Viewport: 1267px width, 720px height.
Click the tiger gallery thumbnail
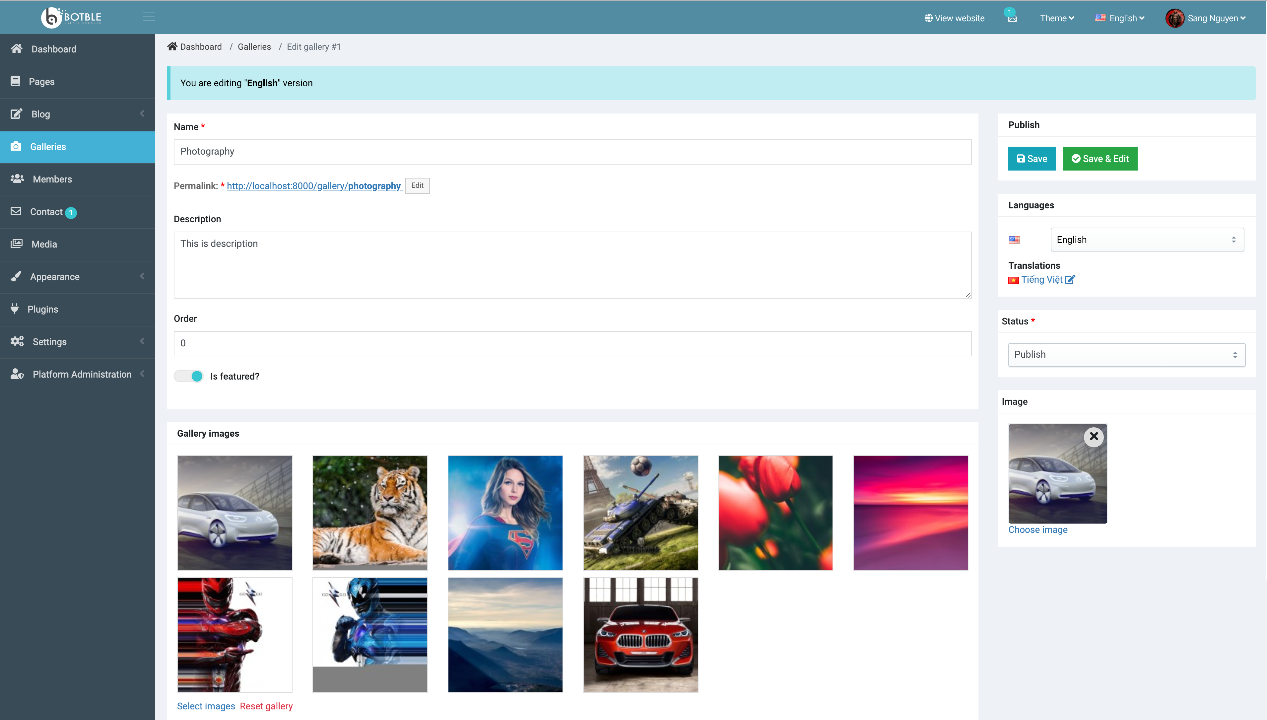point(370,513)
